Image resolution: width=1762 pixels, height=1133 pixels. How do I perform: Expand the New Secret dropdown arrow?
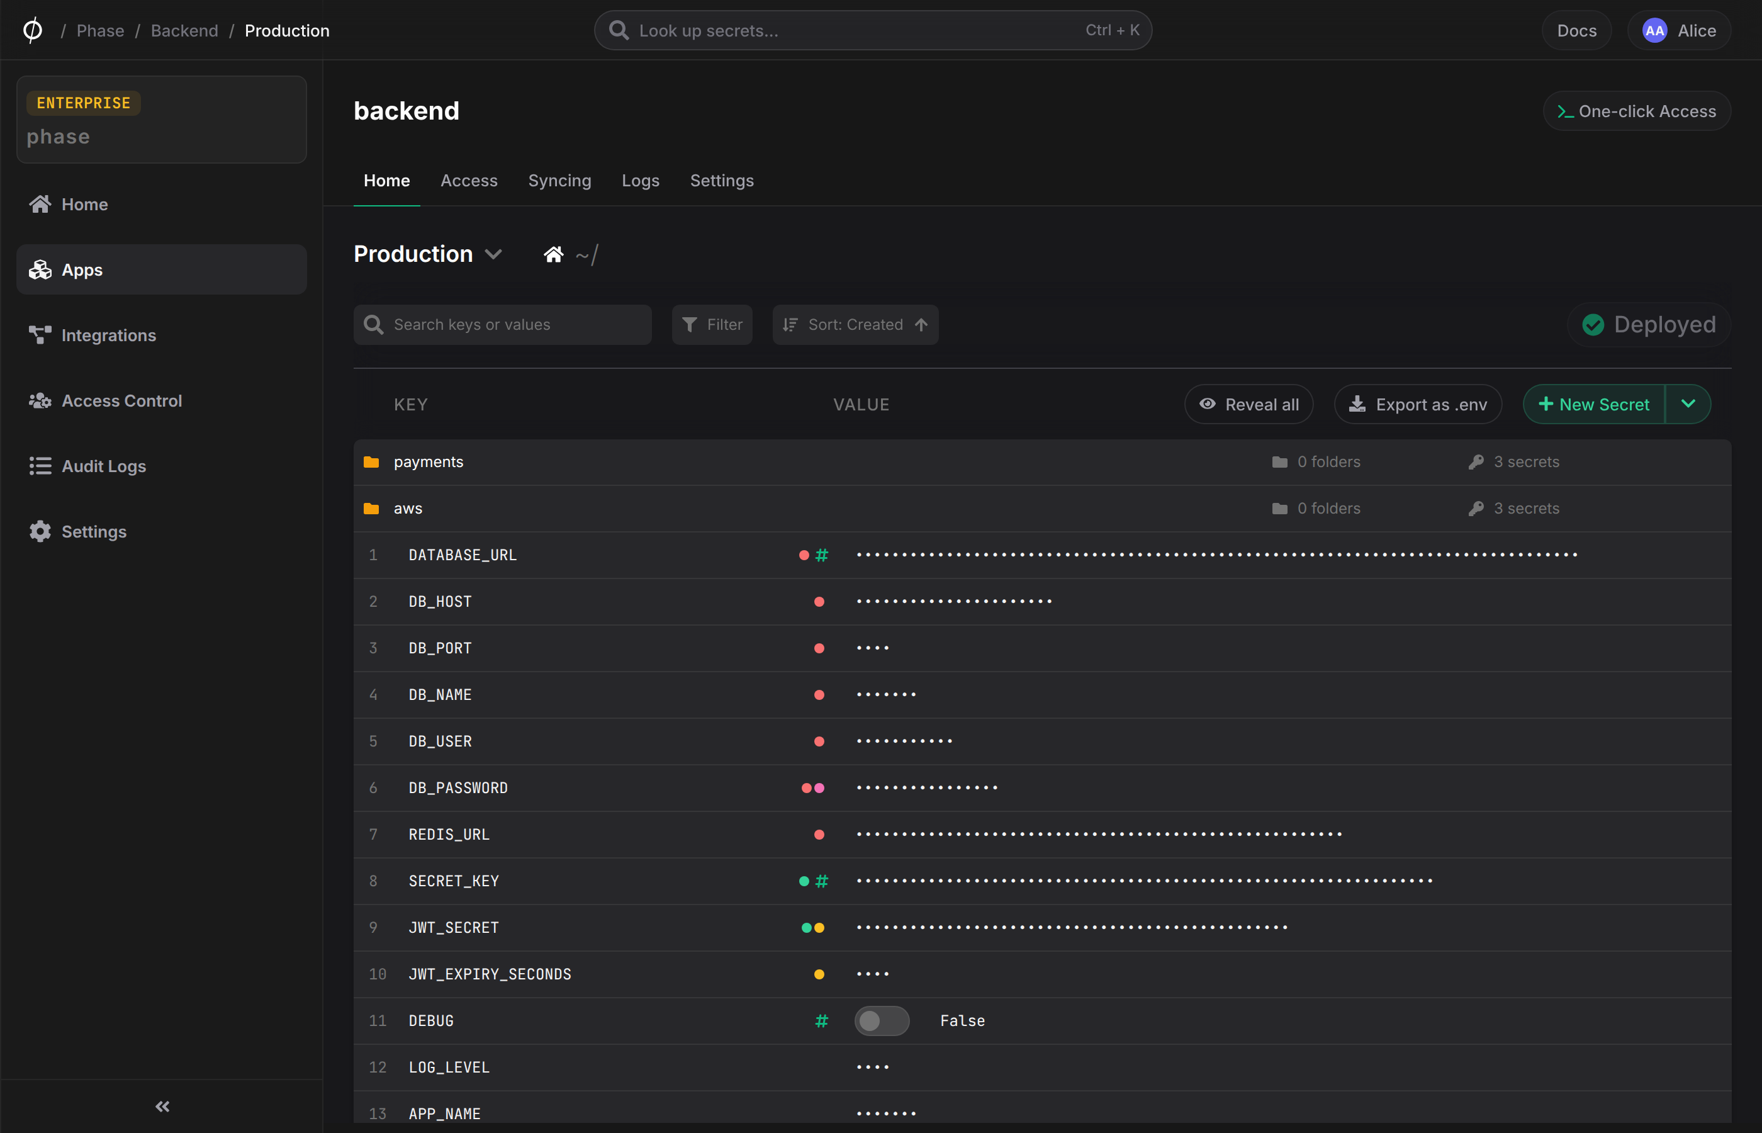1688,404
